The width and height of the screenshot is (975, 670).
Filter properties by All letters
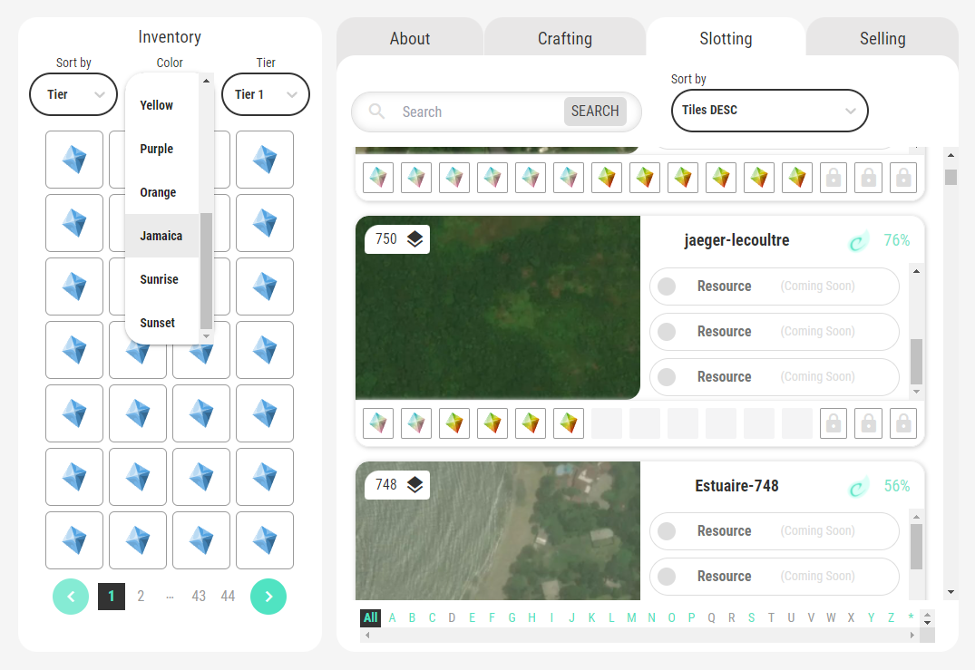371,617
